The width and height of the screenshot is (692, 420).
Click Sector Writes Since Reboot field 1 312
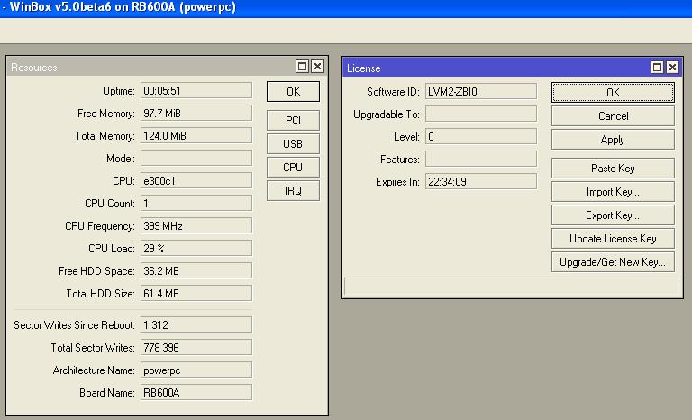click(x=196, y=325)
